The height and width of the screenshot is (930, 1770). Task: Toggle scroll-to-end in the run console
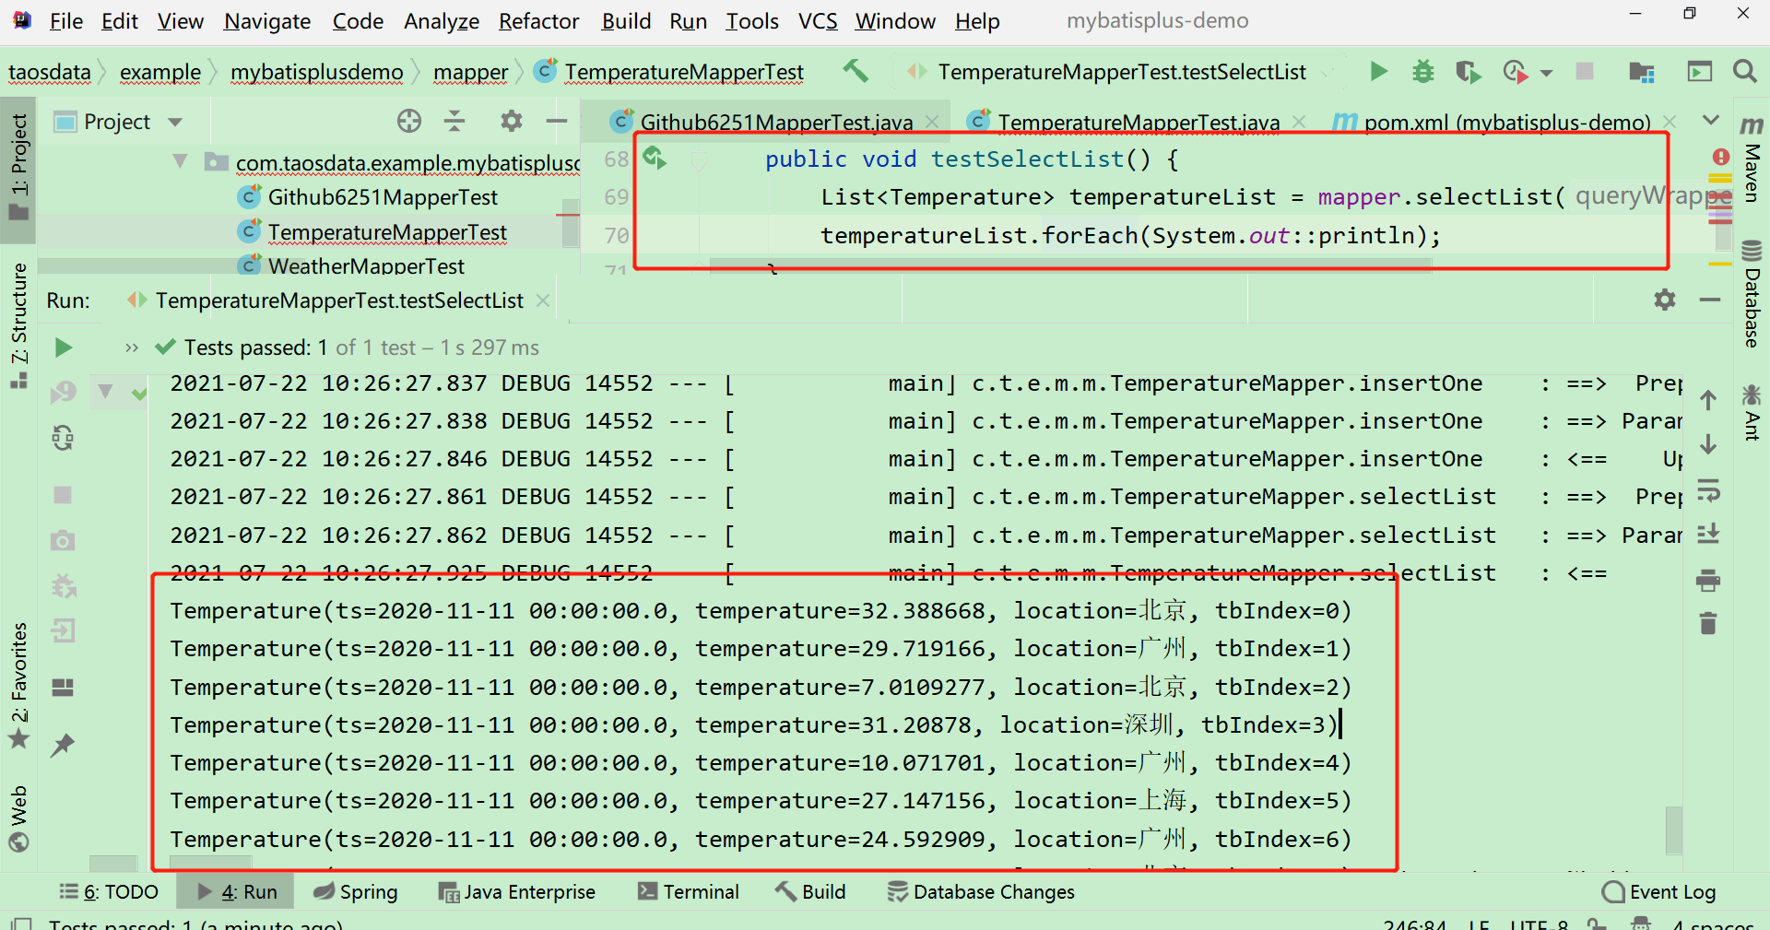pos(1710,535)
